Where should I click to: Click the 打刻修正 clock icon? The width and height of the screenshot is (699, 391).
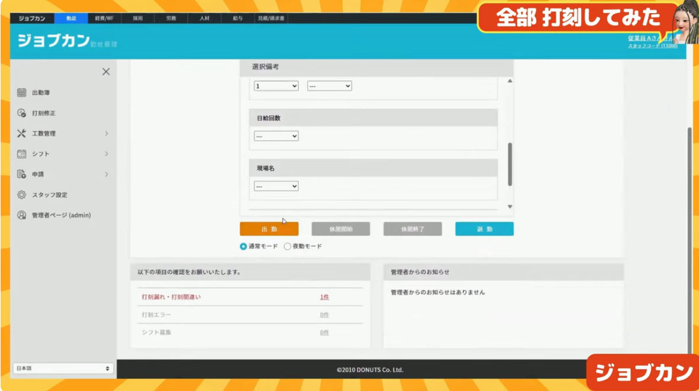pyautogui.click(x=21, y=113)
